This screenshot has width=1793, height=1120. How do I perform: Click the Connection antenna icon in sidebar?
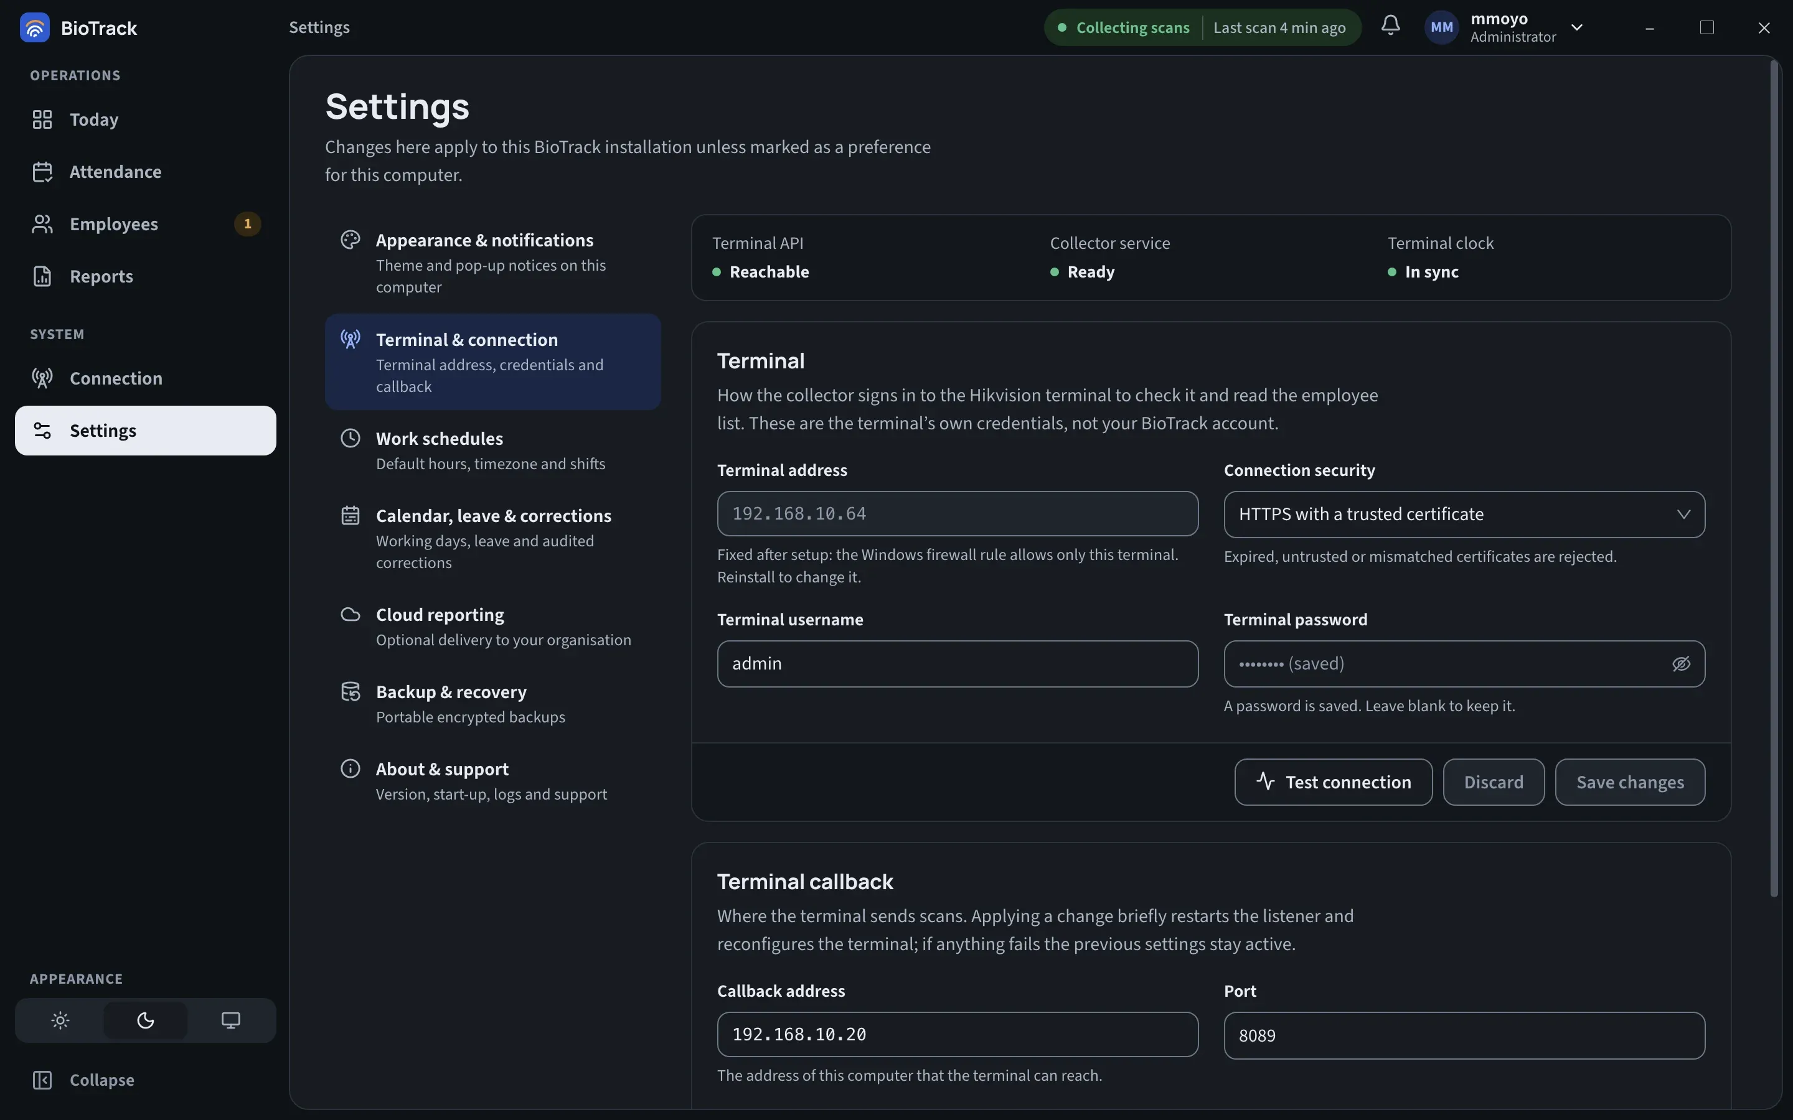[42, 378]
